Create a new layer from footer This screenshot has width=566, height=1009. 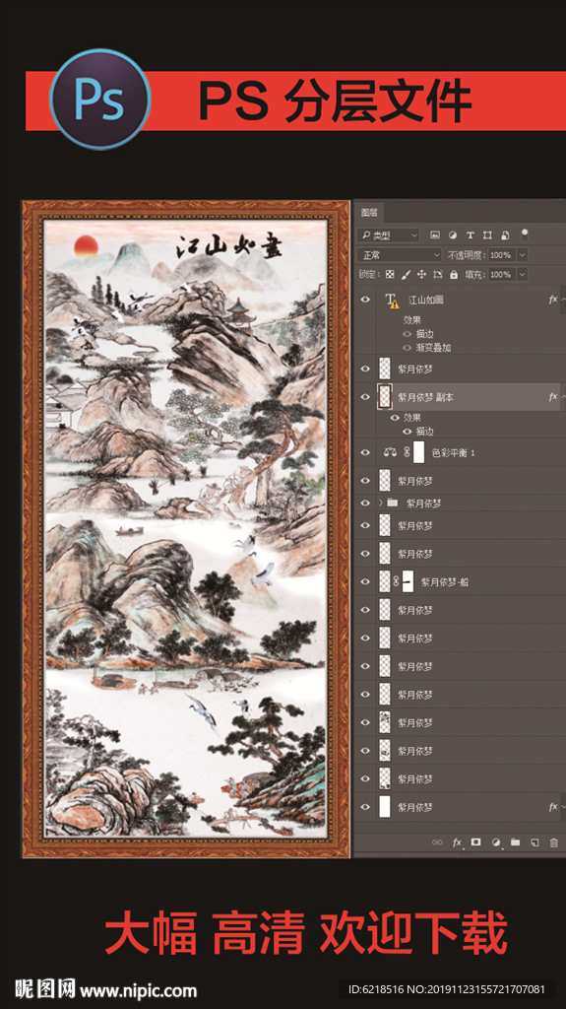pyautogui.click(x=535, y=841)
